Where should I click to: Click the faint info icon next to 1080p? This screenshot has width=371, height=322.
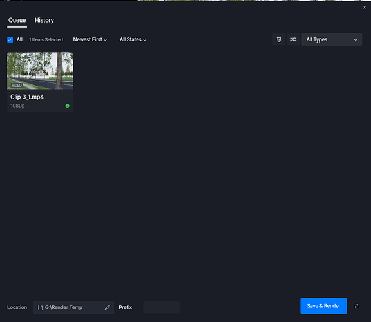point(29,106)
